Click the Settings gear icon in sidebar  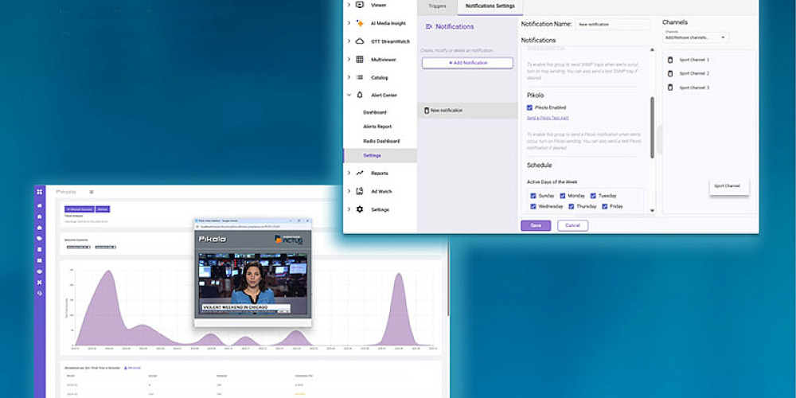pos(360,209)
